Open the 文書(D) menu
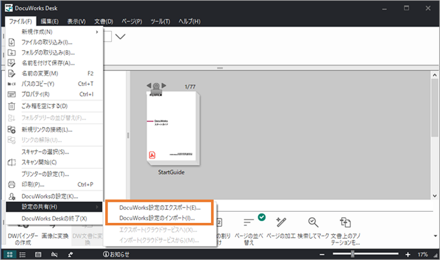This screenshot has height=260, width=440. 104,21
